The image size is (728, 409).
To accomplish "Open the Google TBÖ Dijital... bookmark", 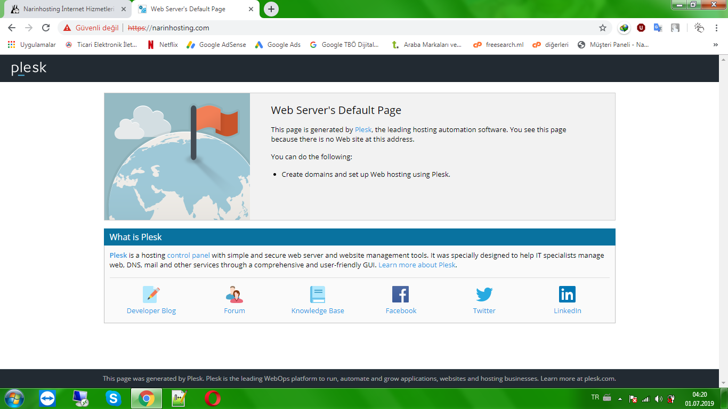I will (344, 45).
